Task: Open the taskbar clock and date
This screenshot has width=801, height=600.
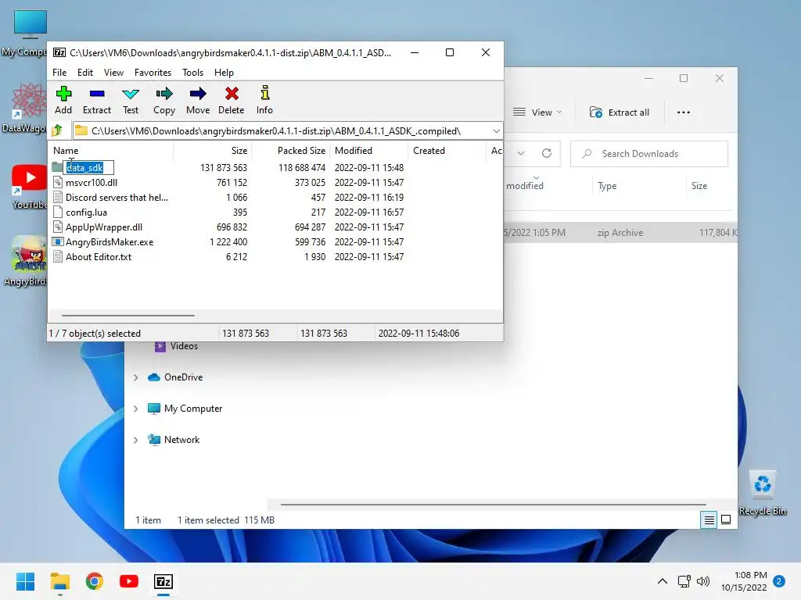Action: [x=744, y=581]
